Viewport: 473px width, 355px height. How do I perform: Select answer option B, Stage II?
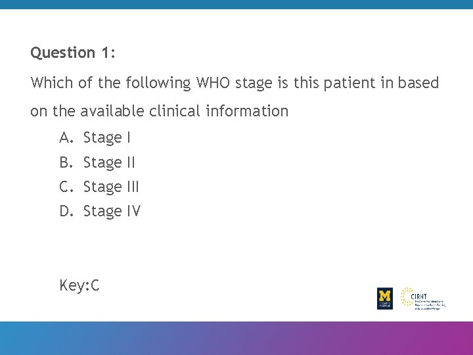109,162
